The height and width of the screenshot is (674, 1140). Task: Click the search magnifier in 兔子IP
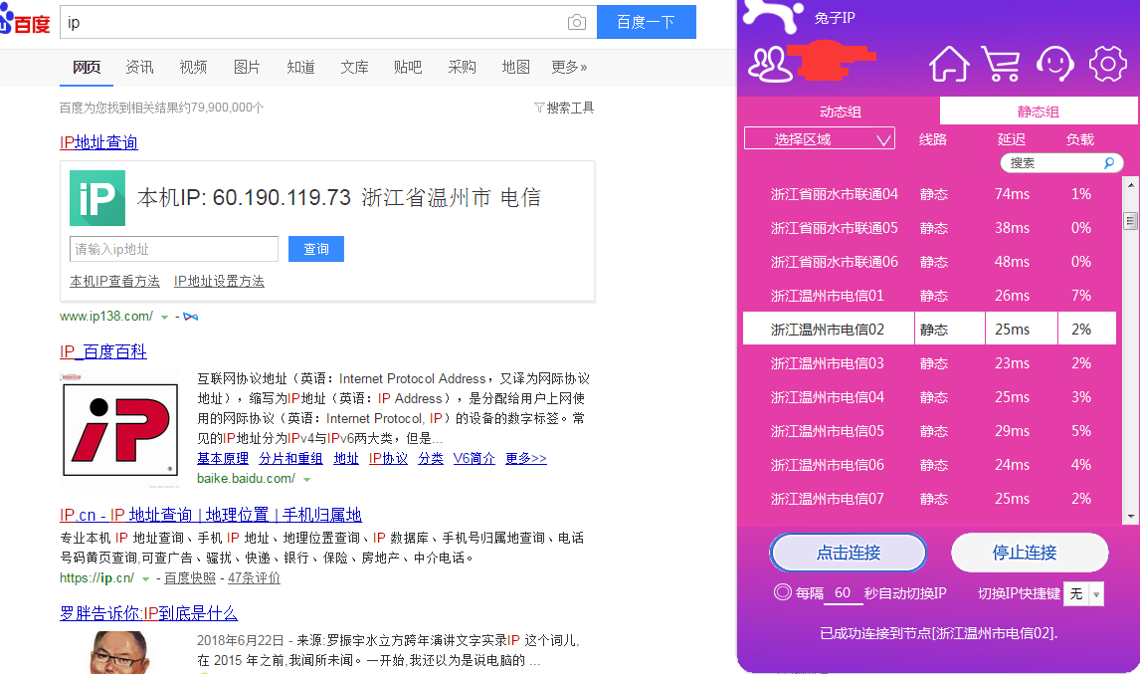click(x=1109, y=163)
